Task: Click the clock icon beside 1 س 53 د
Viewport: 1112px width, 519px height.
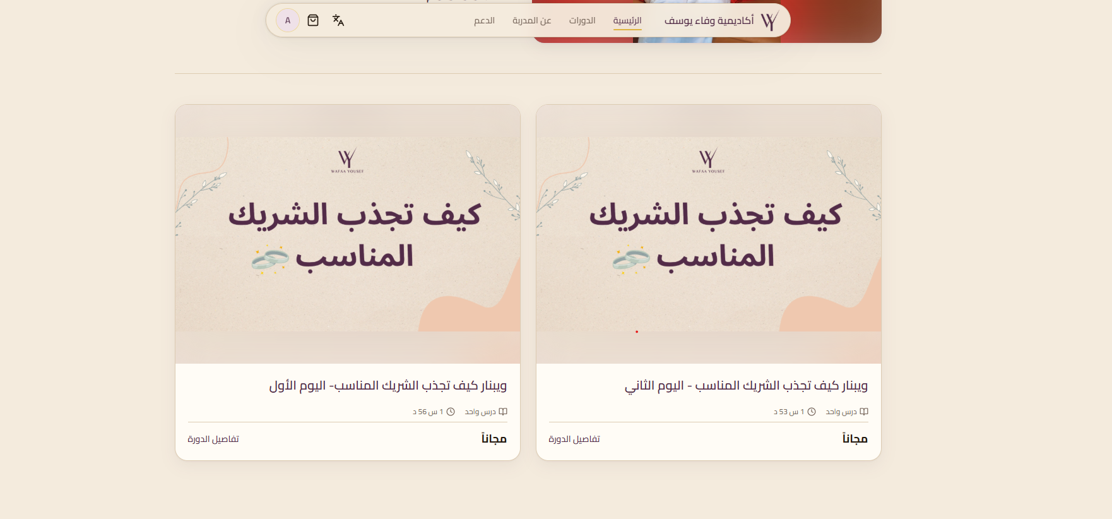Action: pyautogui.click(x=812, y=412)
